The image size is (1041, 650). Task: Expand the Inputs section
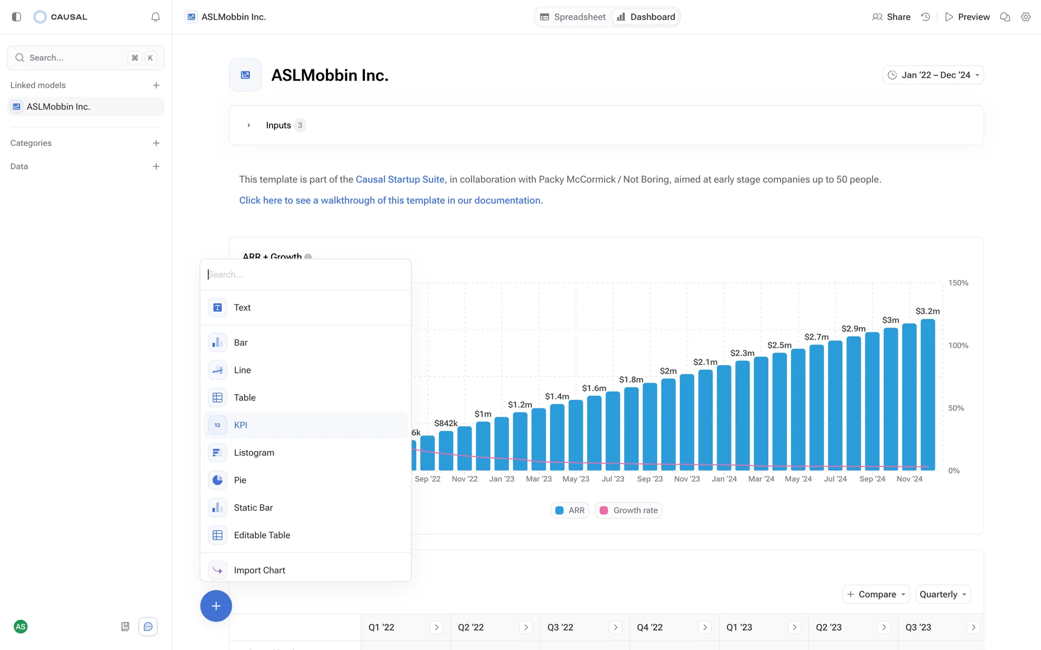(249, 125)
